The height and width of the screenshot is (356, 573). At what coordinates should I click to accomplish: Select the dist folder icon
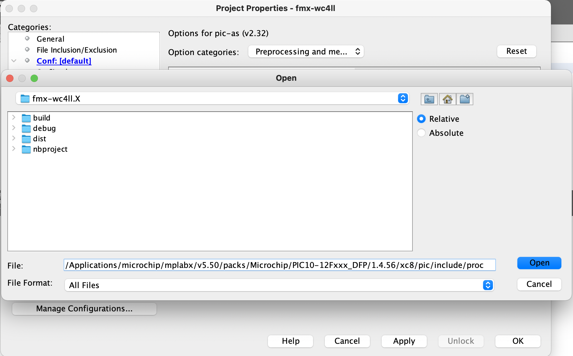pos(26,139)
